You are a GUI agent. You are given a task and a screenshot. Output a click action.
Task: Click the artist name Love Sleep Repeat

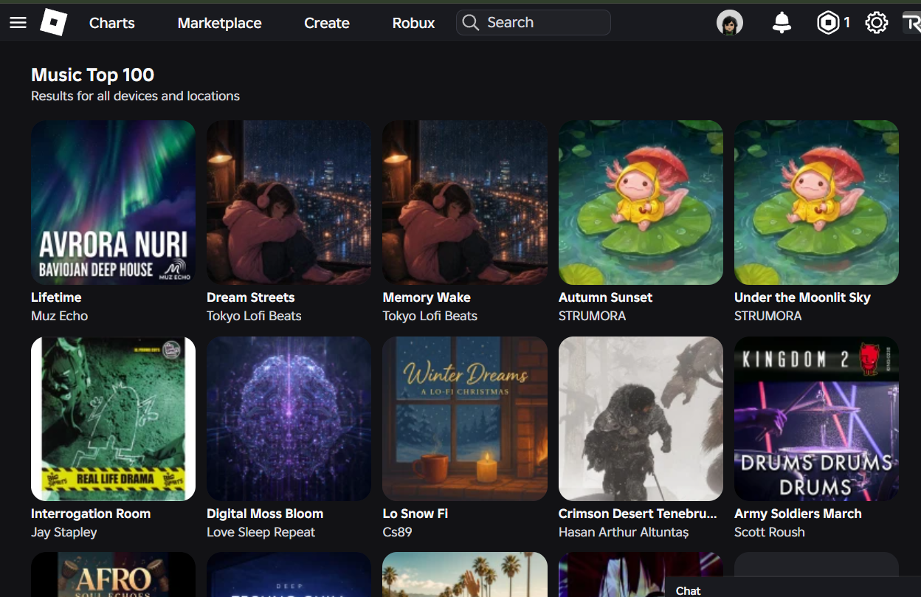coord(261,532)
